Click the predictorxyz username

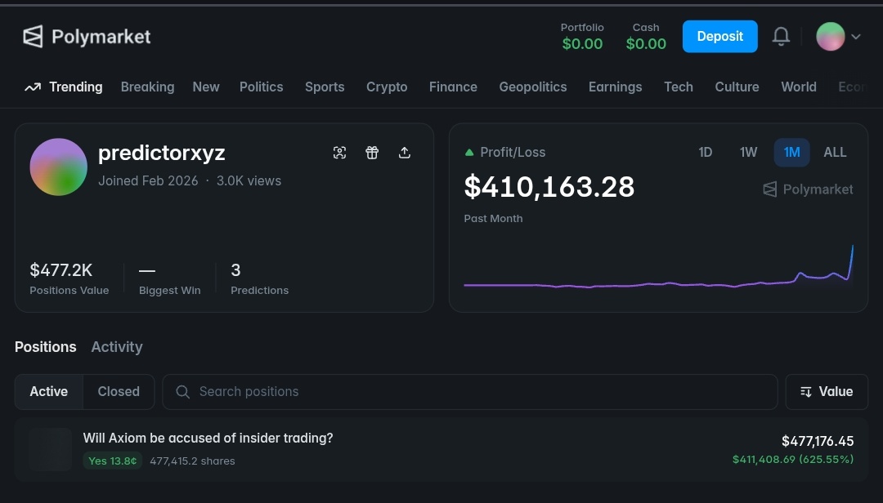pyautogui.click(x=162, y=153)
